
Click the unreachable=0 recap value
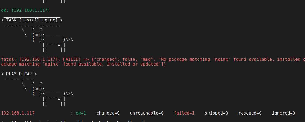(x=147, y=113)
